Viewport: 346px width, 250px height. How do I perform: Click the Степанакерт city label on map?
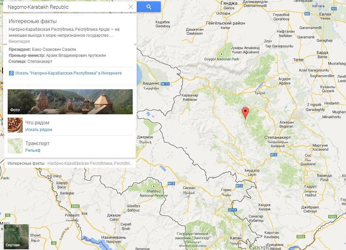277,137
